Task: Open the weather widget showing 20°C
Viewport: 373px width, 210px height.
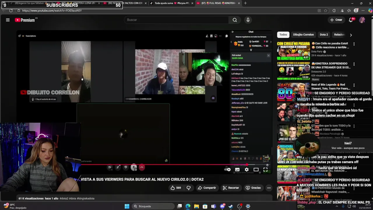Action: [x=15, y=206]
